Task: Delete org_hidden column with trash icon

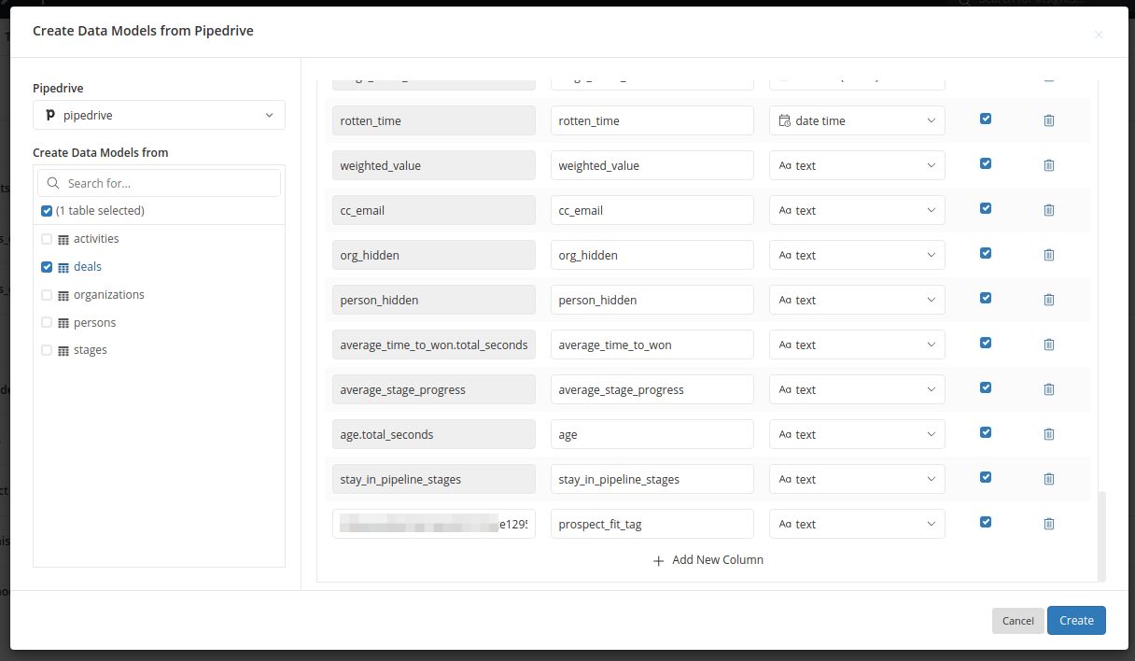Action: point(1048,255)
